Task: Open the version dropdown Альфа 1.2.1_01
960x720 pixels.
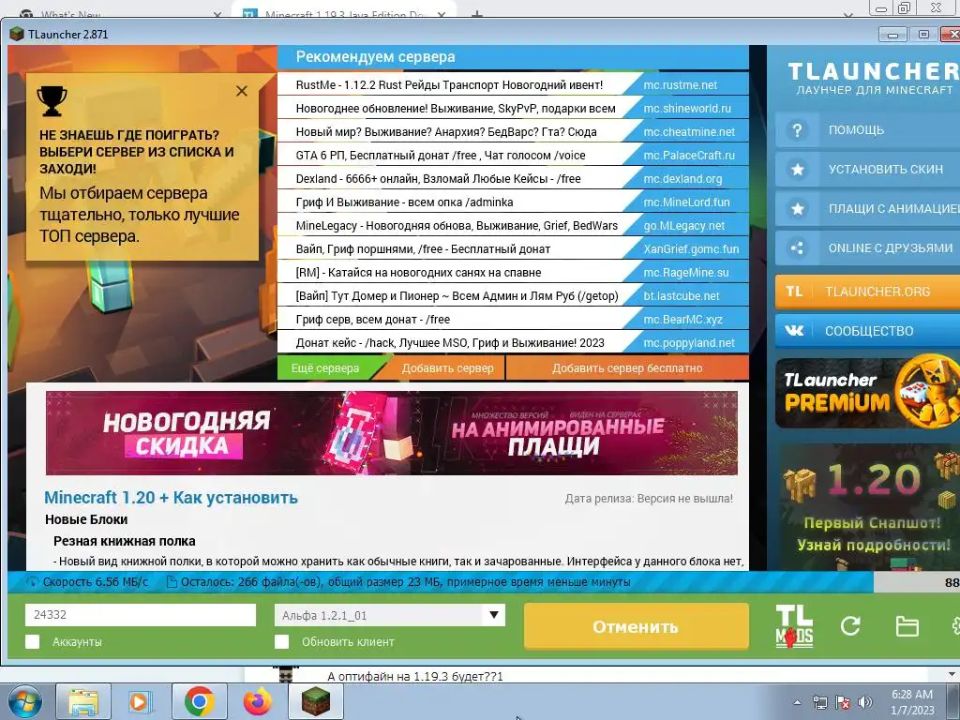Action: (389, 615)
